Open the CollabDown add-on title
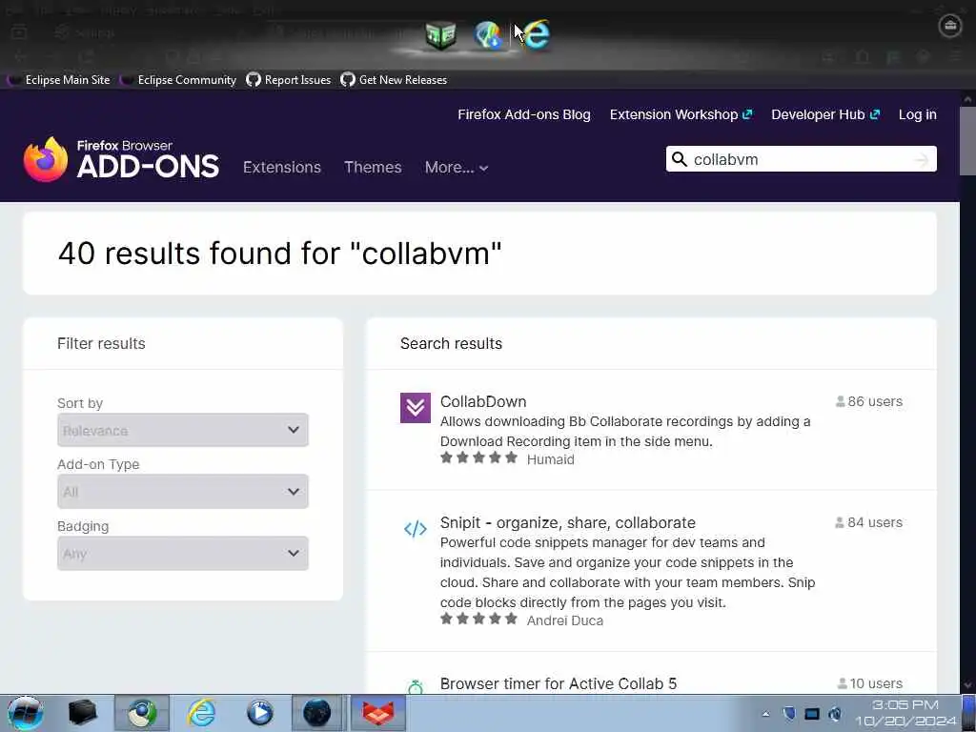This screenshot has width=976, height=732. click(483, 401)
